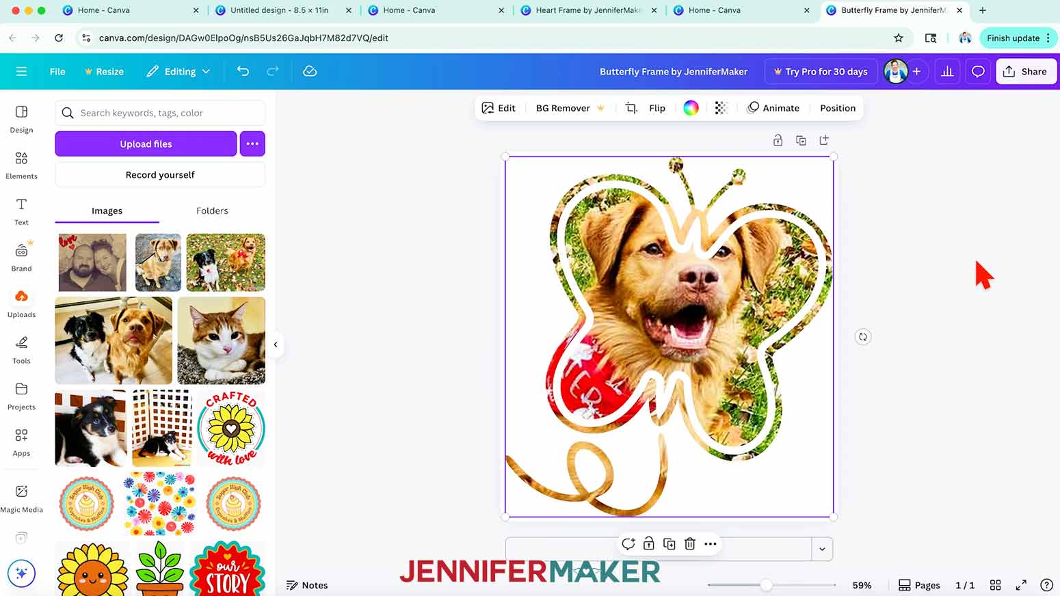Image resolution: width=1060 pixels, height=596 pixels.
Task: Switch to the Images tab
Action: 107,211
